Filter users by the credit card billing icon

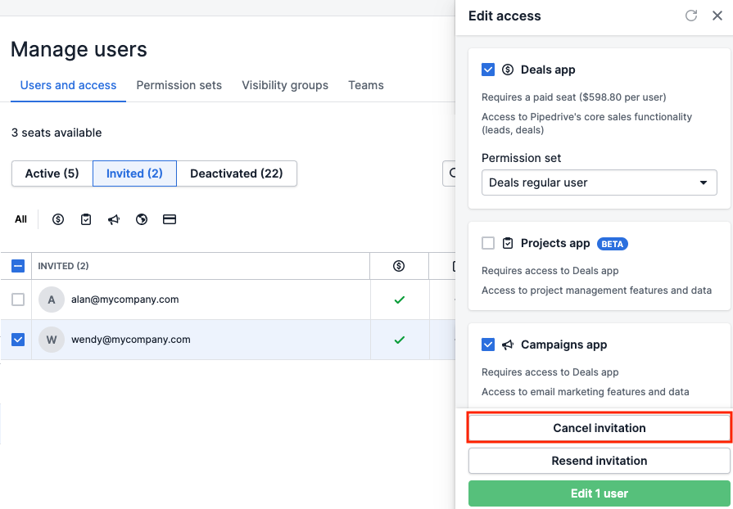pos(170,219)
